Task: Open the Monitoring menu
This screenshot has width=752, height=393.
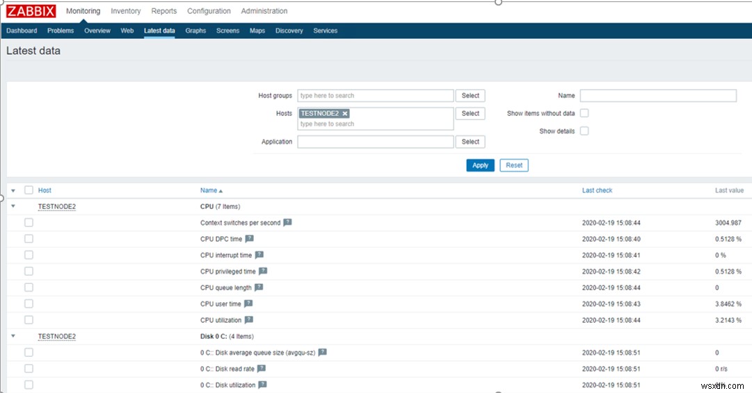Action: click(83, 11)
